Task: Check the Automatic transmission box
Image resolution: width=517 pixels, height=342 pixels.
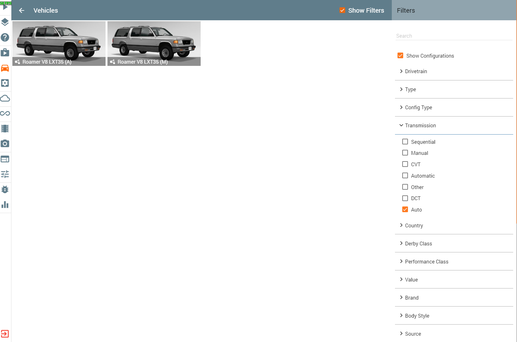Action: point(405,175)
